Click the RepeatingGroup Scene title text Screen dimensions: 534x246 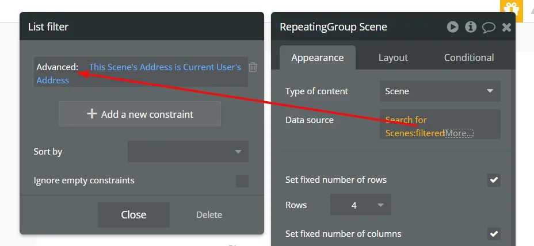(333, 27)
